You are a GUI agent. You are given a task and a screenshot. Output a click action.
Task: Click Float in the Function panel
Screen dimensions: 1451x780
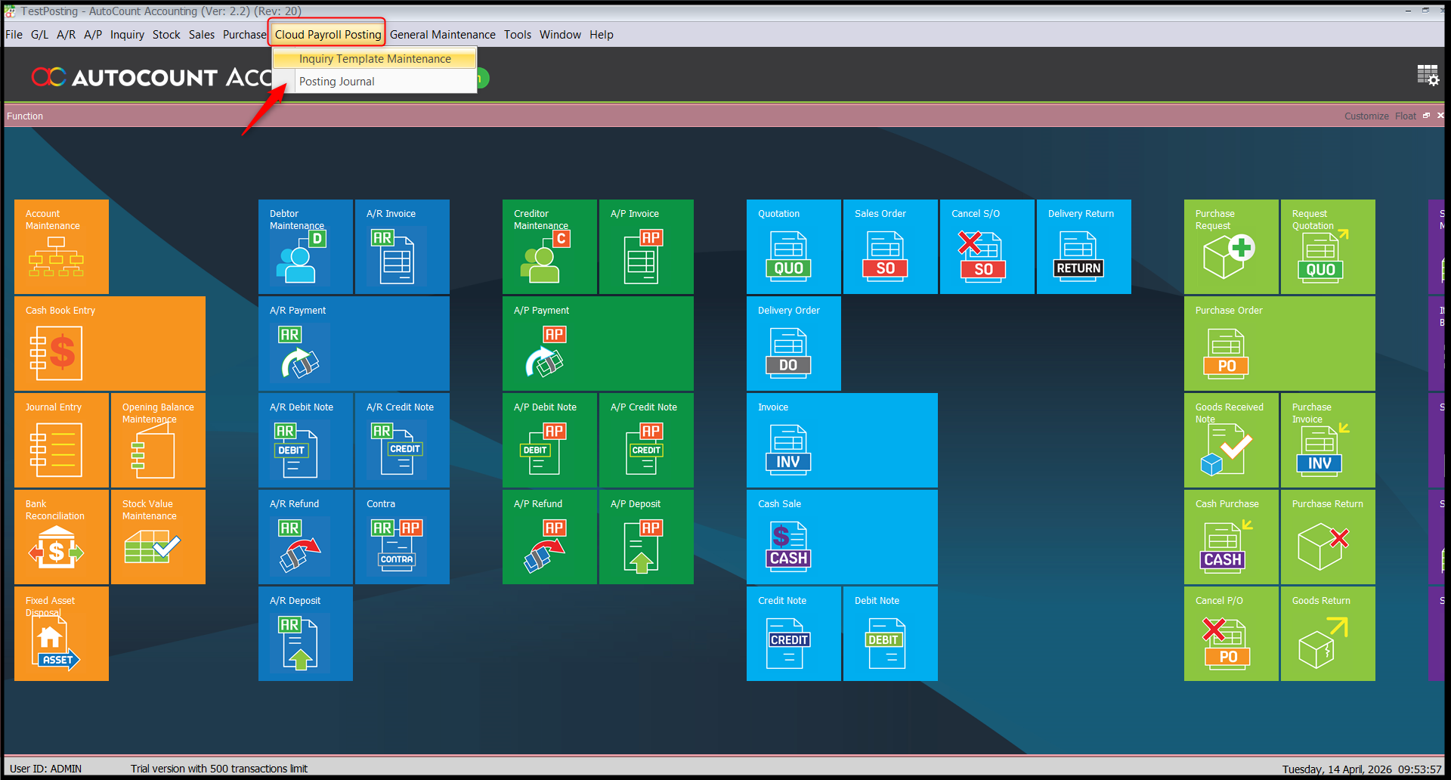(x=1406, y=116)
